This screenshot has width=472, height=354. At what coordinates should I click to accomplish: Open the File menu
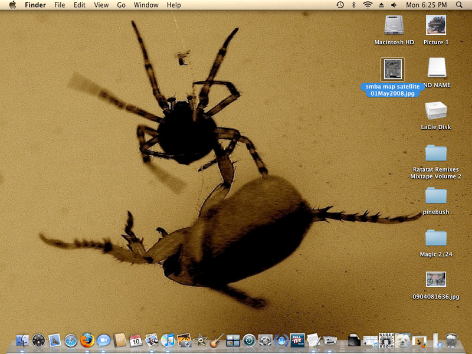[60, 5]
